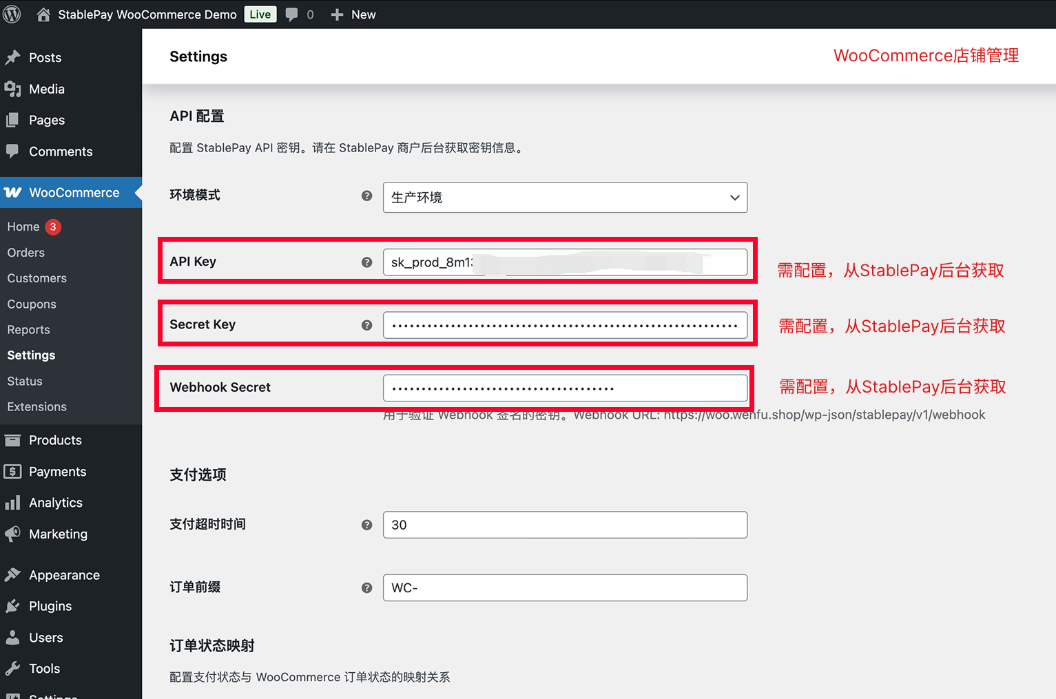Click the WordPress logo in admin bar
1056x699 pixels.
[12, 14]
